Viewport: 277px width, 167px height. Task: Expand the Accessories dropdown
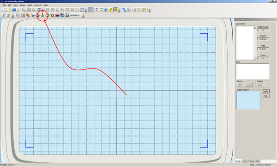tap(76, 15)
